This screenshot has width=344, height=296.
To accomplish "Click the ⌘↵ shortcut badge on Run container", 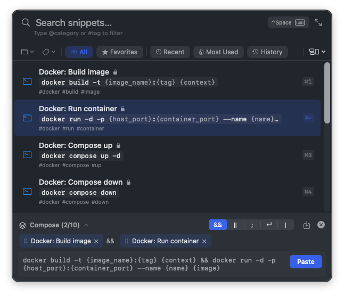I will (308, 118).
